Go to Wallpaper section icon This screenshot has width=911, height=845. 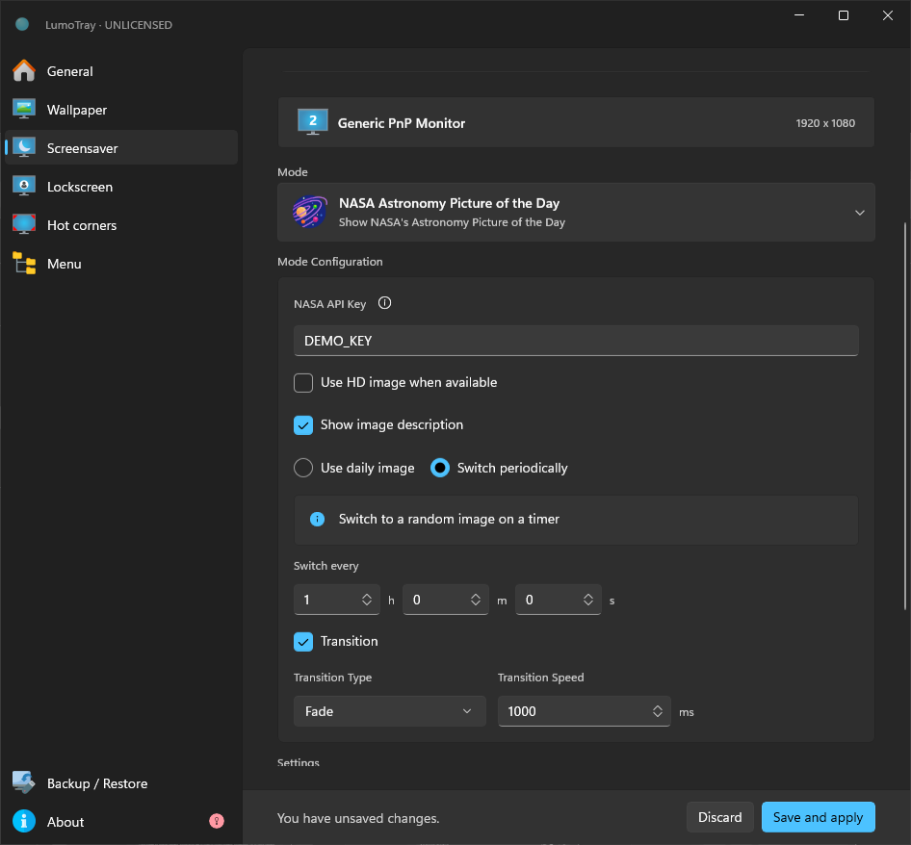coord(24,109)
